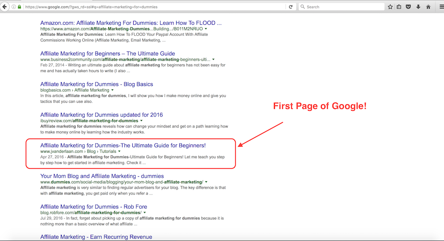Click inside the browser Search field

pos(342,7)
